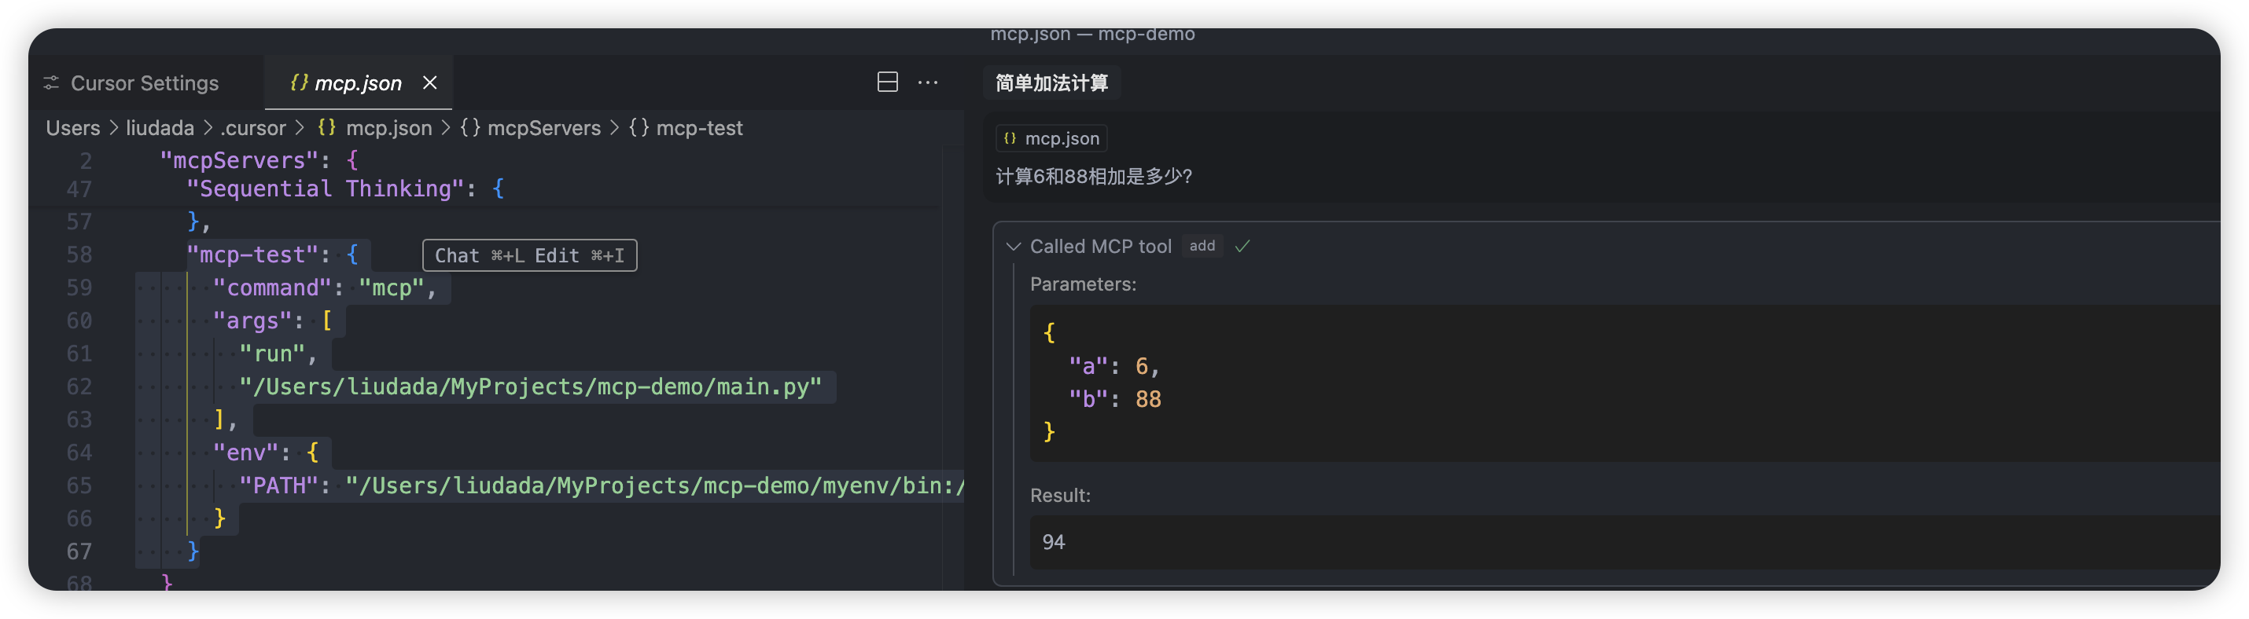Click the Chat ⌘+L inline hint
This screenshot has height=619, width=2249.
click(x=480, y=255)
